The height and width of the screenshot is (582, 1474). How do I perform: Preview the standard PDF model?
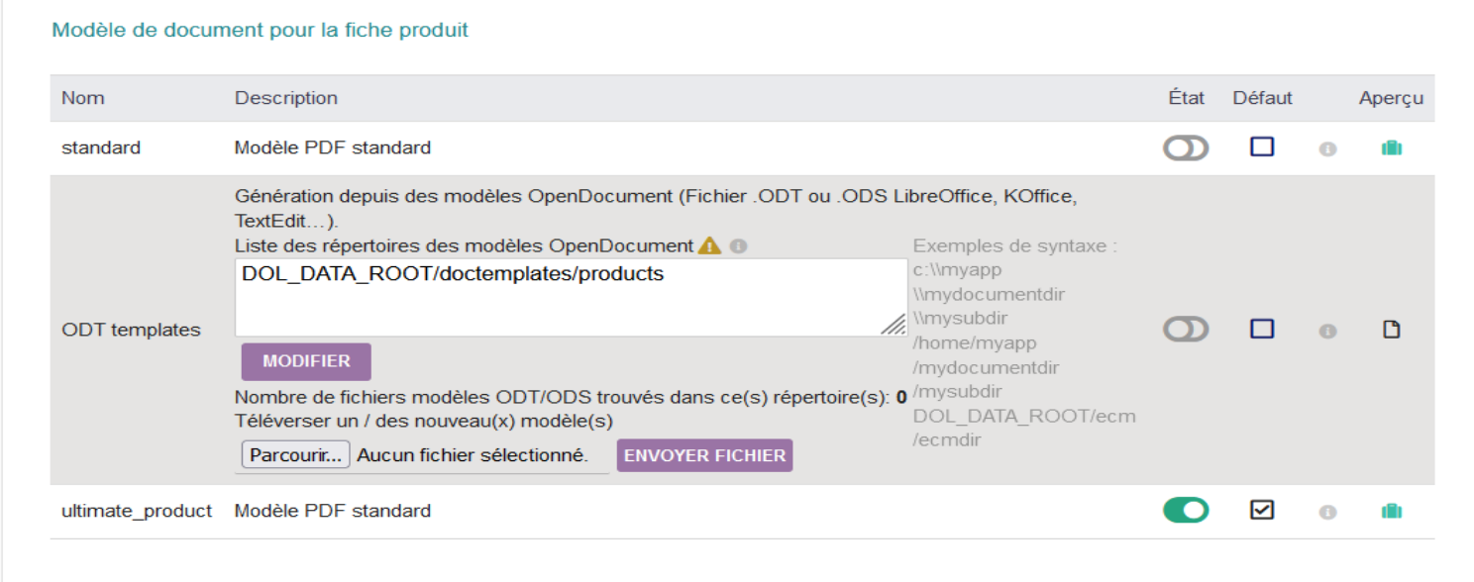point(1392,148)
